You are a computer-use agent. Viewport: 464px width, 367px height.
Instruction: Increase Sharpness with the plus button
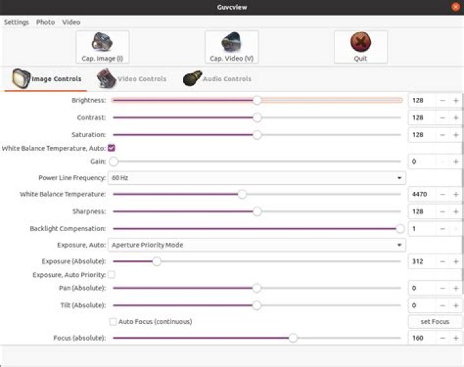[x=456, y=212]
